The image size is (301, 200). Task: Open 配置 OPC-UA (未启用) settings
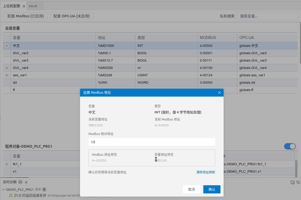[71, 16]
